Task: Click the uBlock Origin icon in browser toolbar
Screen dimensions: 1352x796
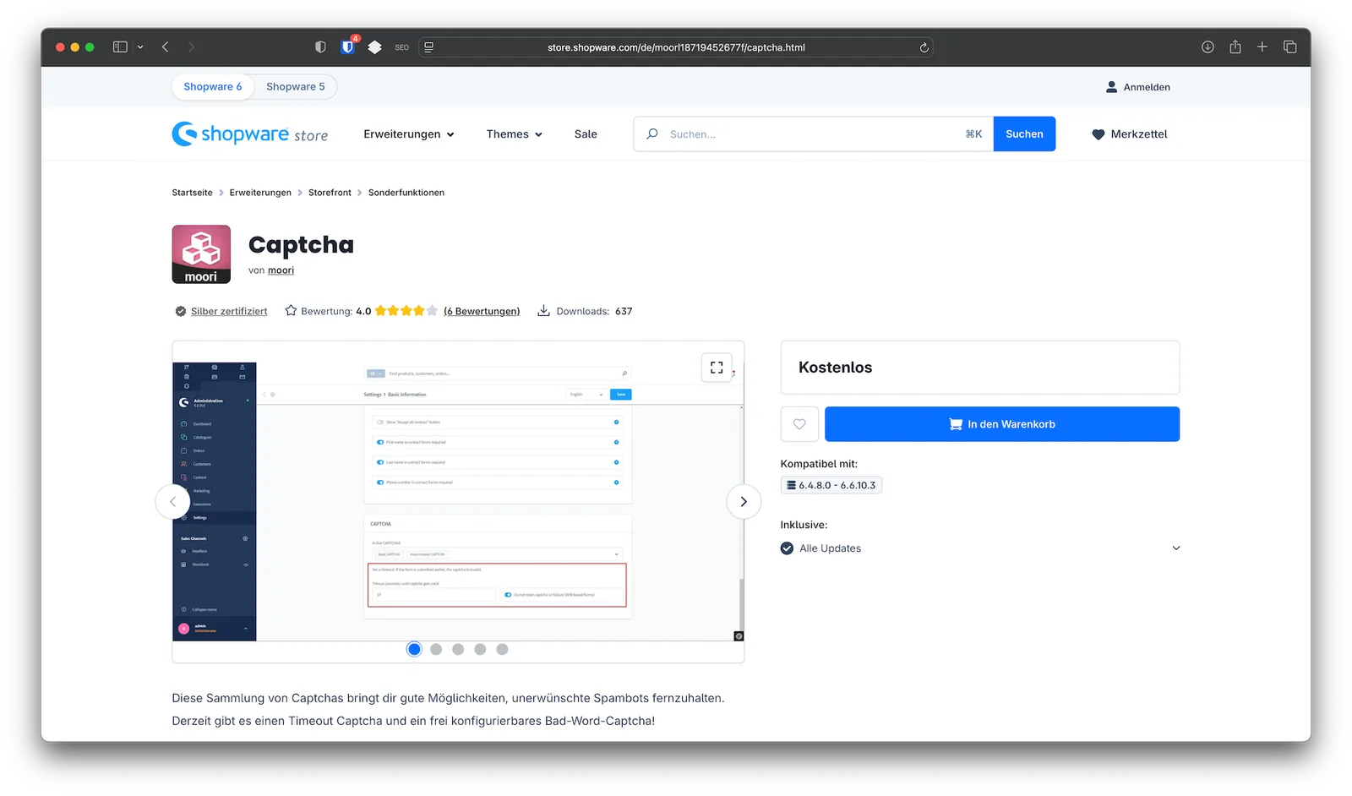Action: 348,47
